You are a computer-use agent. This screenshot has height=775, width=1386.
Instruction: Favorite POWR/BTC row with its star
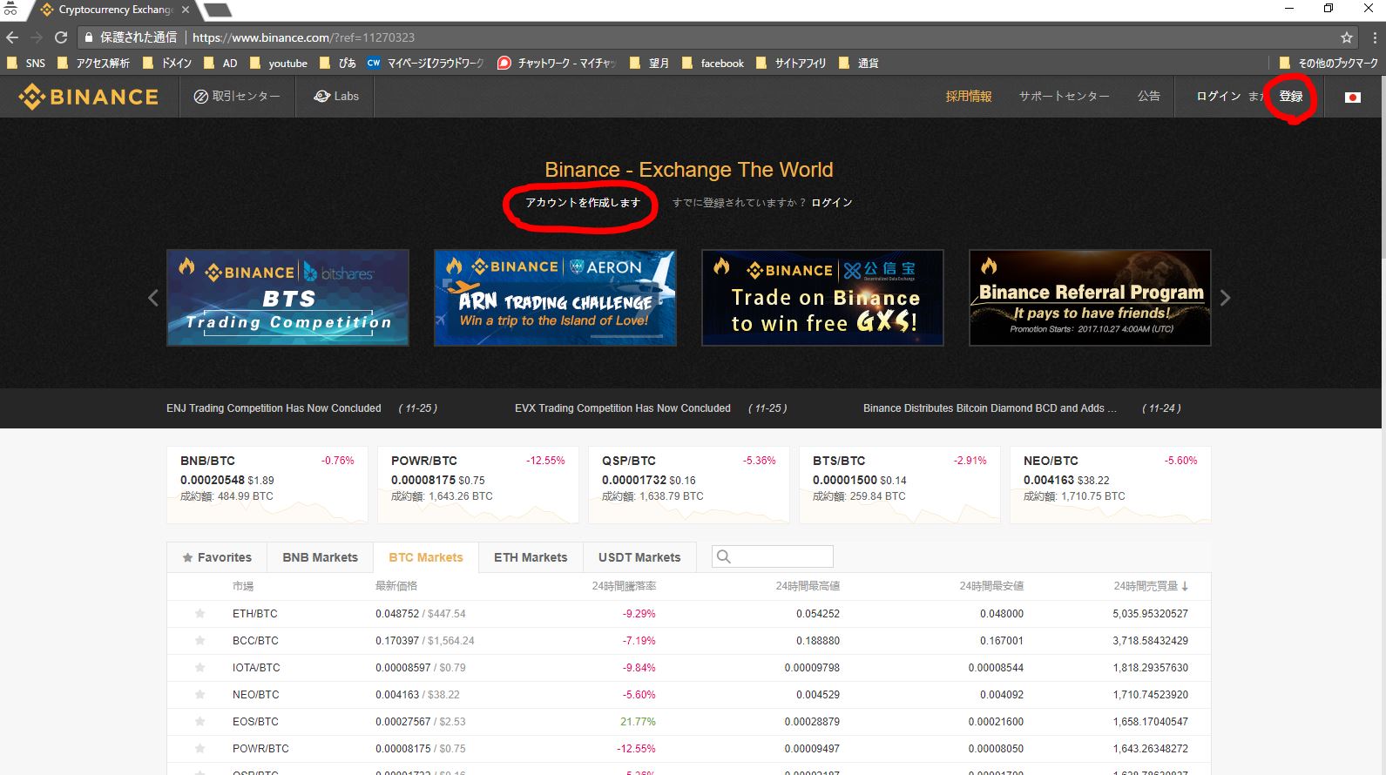pyautogui.click(x=199, y=749)
